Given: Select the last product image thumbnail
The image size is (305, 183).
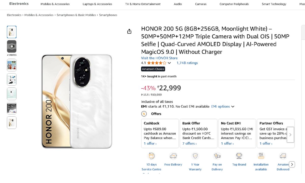Looking at the screenshot, I should click(x=12, y=123).
